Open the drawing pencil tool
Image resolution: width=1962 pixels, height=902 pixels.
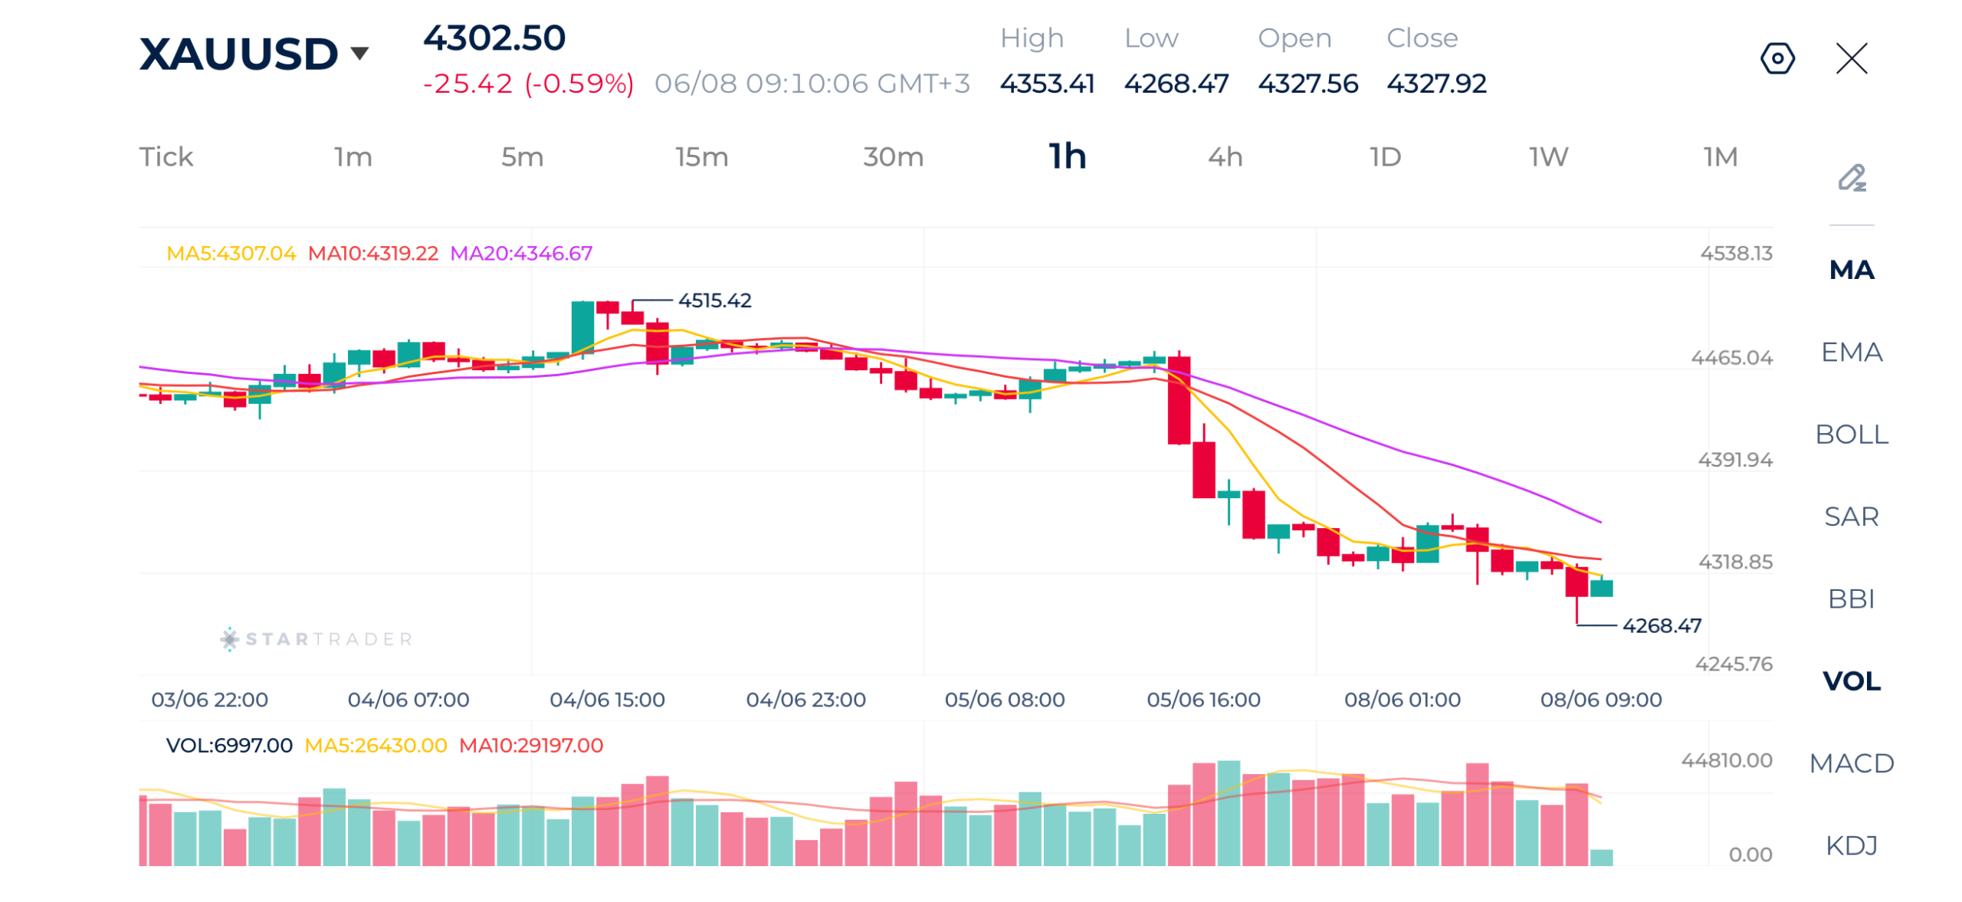(1852, 178)
